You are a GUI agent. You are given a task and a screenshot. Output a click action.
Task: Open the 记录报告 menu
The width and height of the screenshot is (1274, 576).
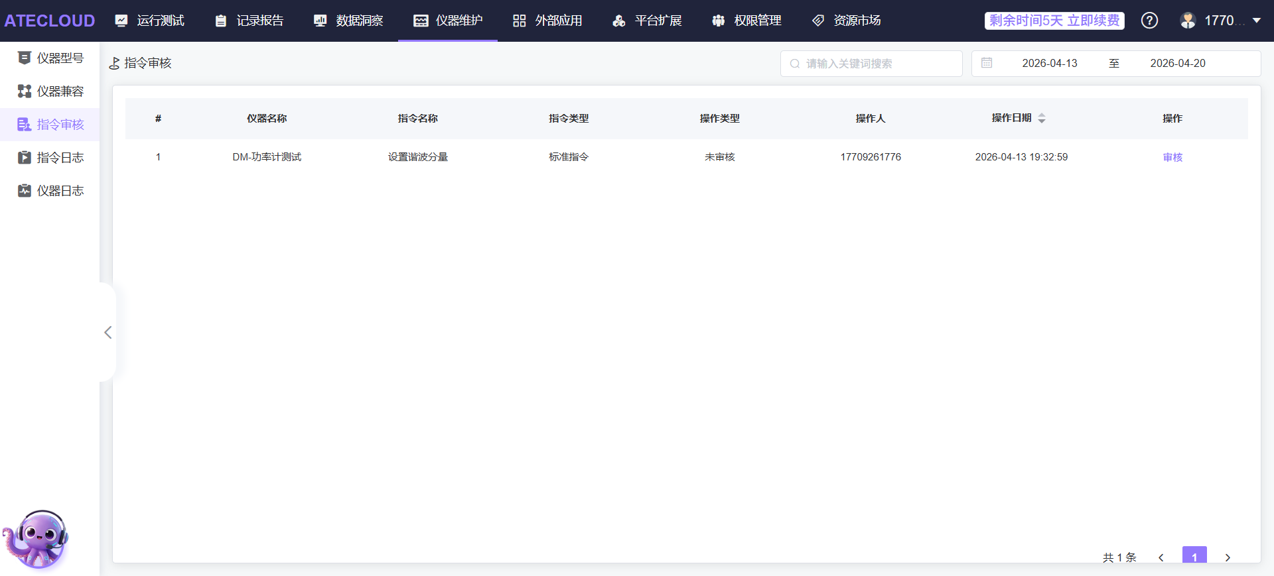pos(249,21)
